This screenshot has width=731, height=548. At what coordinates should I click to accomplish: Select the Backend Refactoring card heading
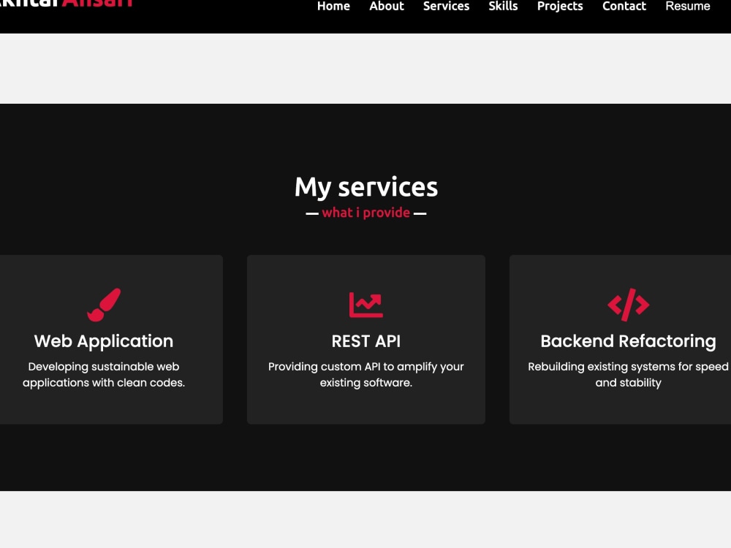point(628,341)
